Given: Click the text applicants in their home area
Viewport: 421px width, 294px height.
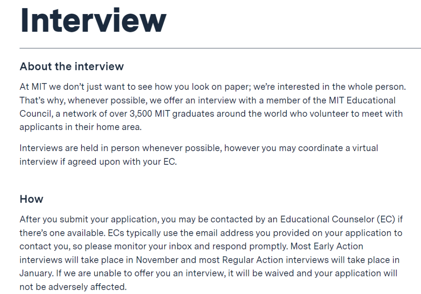Looking at the screenshot, I should click(x=81, y=127).
